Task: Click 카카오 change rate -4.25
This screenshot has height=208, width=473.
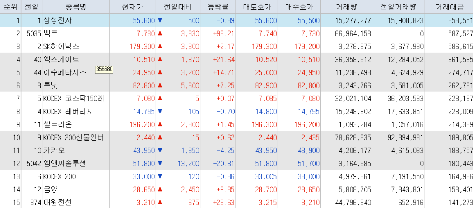Action: tap(226, 151)
